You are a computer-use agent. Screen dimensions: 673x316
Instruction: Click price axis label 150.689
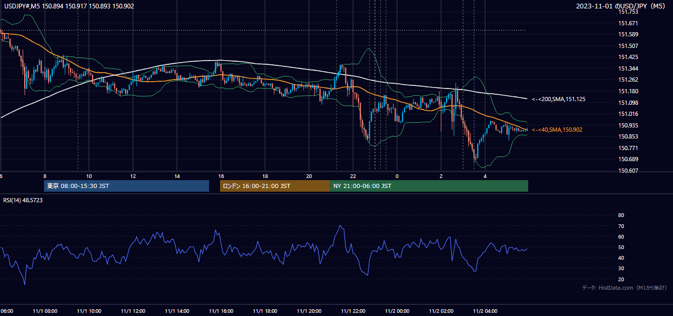pyautogui.click(x=628, y=159)
